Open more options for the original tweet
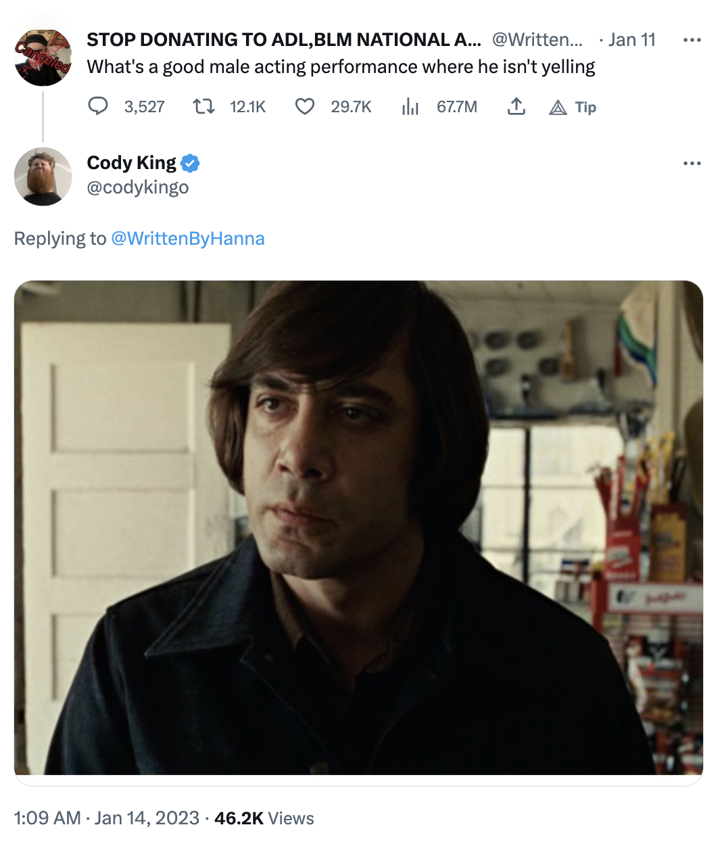 pyautogui.click(x=692, y=41)
